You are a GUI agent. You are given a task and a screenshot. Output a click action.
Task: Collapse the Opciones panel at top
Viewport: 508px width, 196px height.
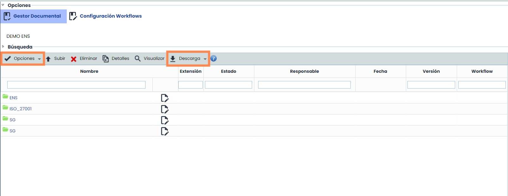coord(3,5)
